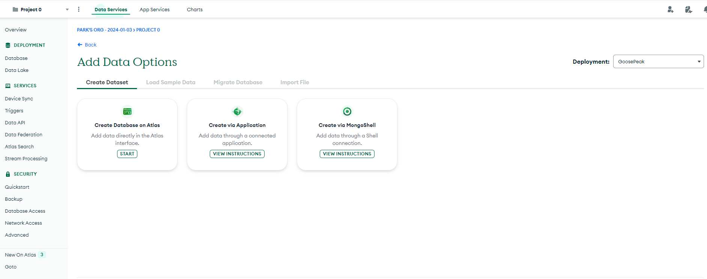Viewport: 707px width, 279px height.
Task: Open Stream Processing in the sidebar
Action: click(26, 159)
